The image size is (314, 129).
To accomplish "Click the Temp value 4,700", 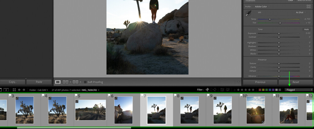I will (307, 19).
